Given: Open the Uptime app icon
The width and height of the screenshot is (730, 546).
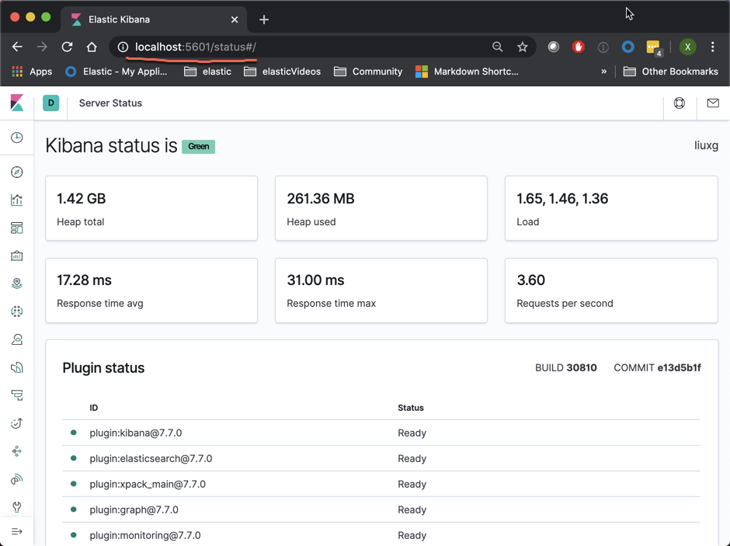Looking at the screenshot, I should click(x=16, y=423).
